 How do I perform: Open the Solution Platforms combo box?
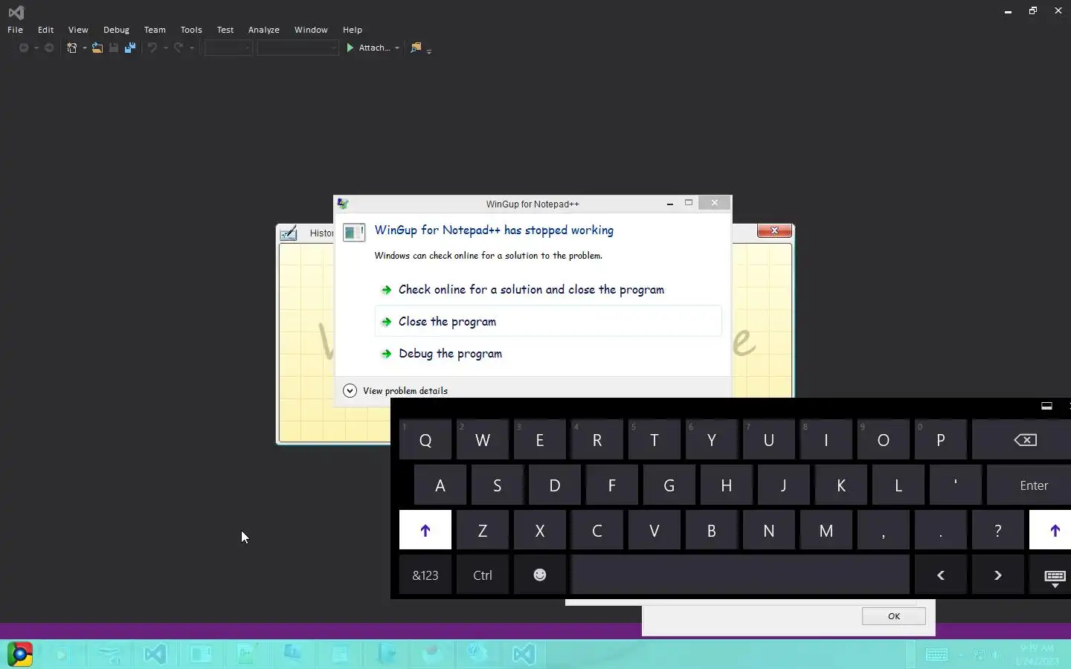[297, 48]
